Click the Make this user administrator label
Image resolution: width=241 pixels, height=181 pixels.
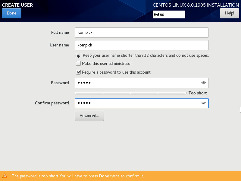(107, 63)
